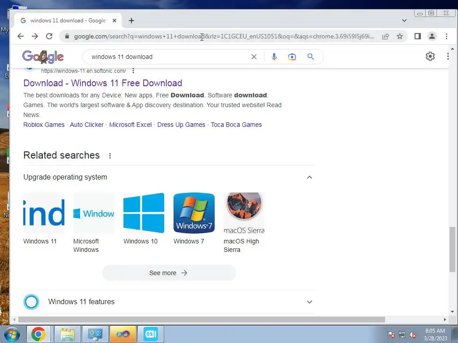Open the tab search dropdown
458x343 pixels.
tap(404, 21)
